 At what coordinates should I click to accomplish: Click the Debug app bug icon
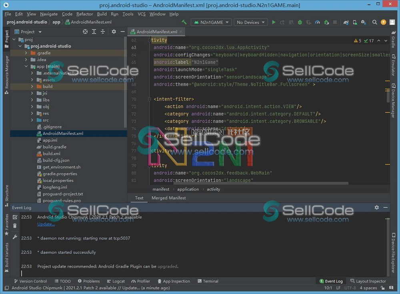coord(300,22)
